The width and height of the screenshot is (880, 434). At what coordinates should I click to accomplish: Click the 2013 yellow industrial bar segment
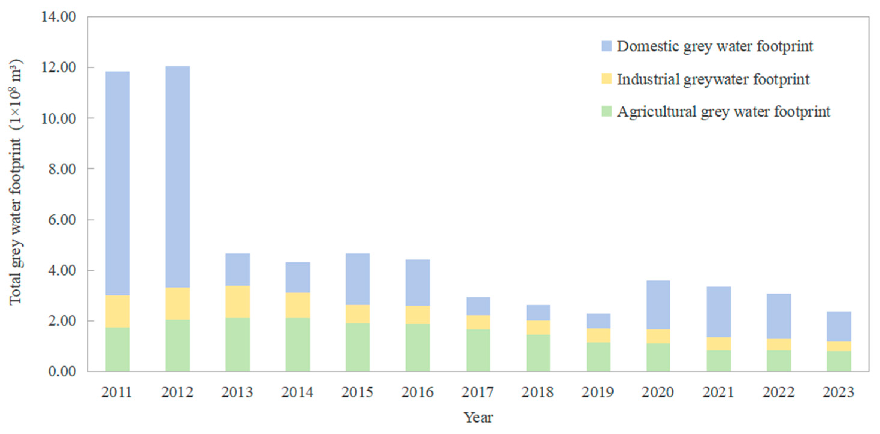[237, 302]
